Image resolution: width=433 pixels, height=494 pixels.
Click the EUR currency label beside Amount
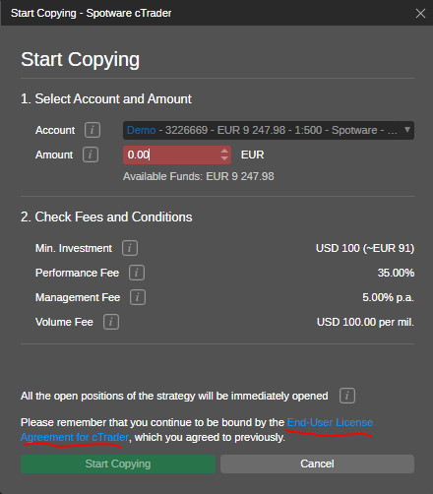coord(252,154)
